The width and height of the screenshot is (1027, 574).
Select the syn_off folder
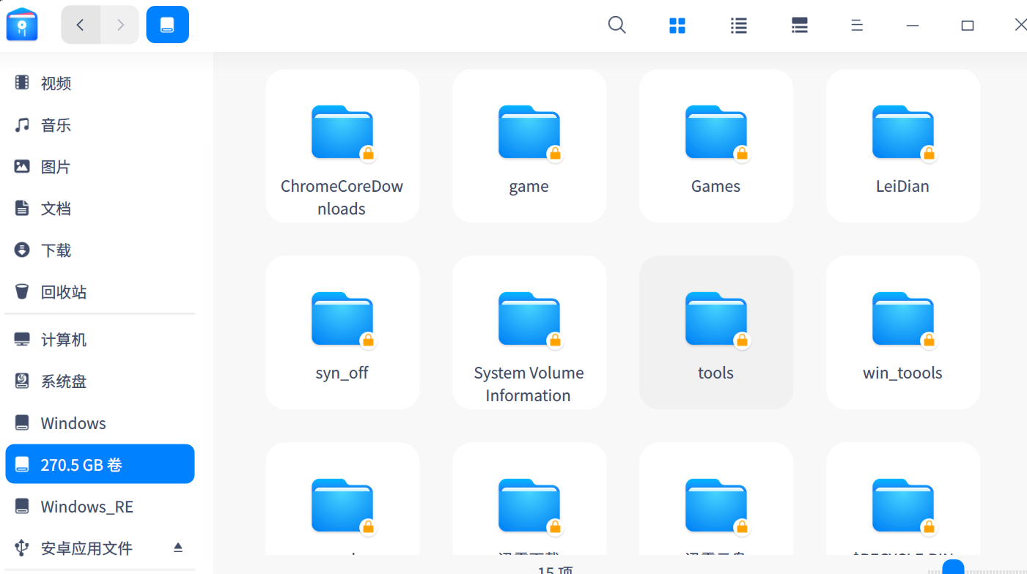(342, 332)
